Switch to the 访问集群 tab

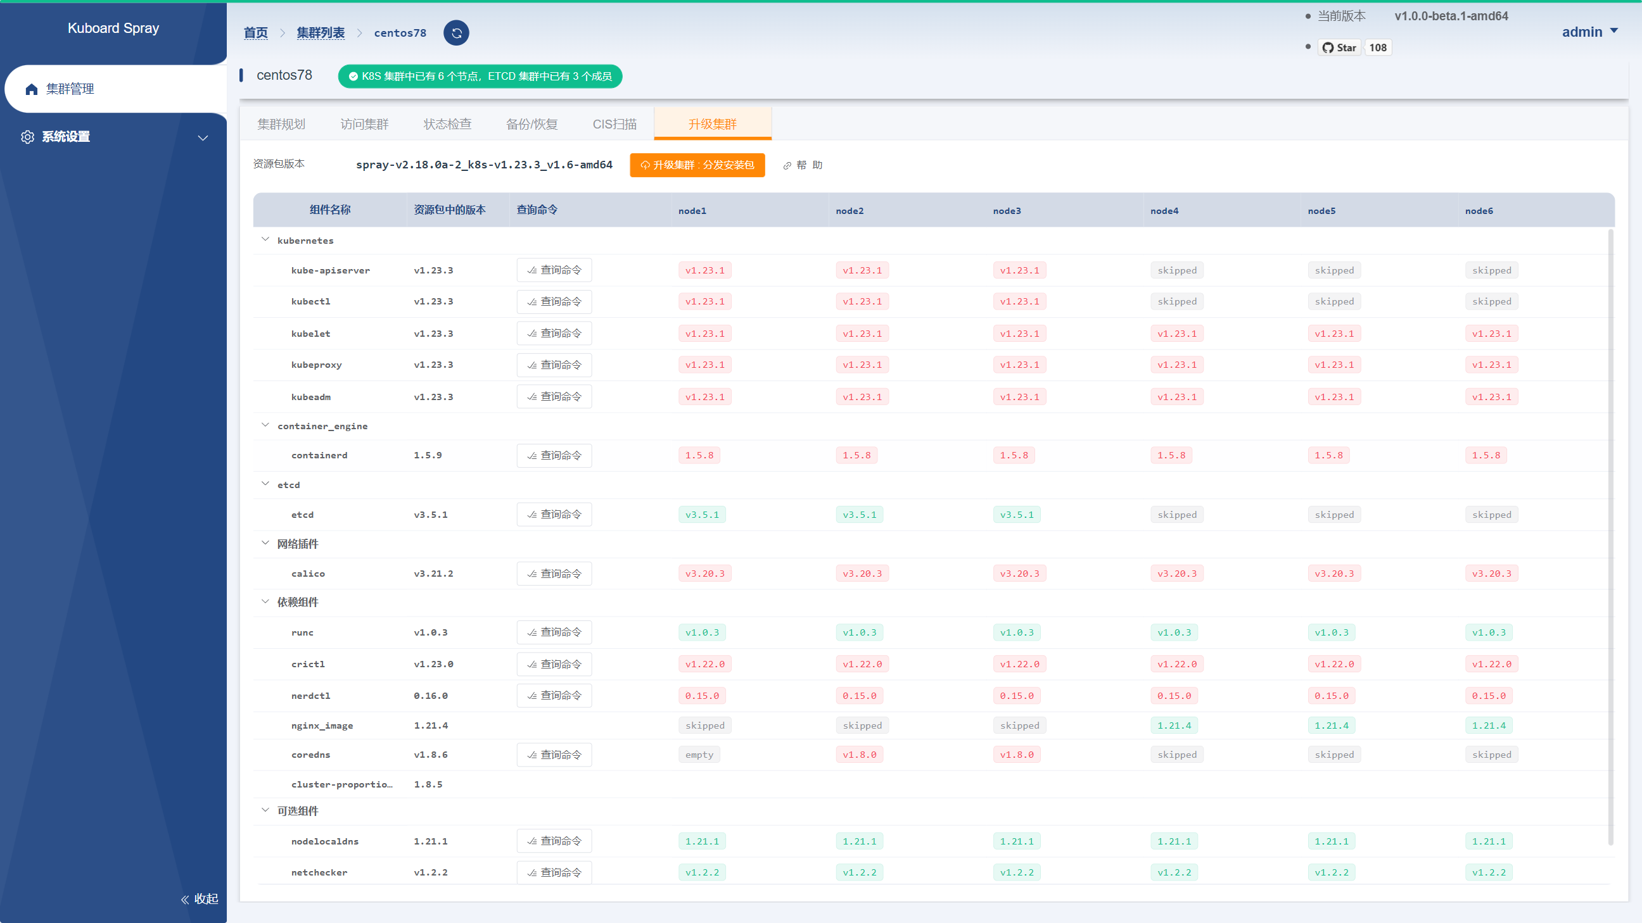[364, 124]
